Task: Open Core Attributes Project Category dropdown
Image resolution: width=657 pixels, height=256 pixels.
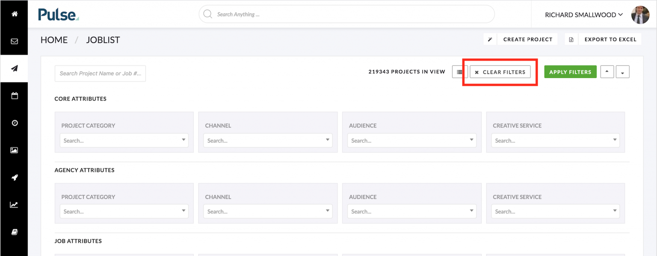Action: pyautogui.click(x=124, y=140)
